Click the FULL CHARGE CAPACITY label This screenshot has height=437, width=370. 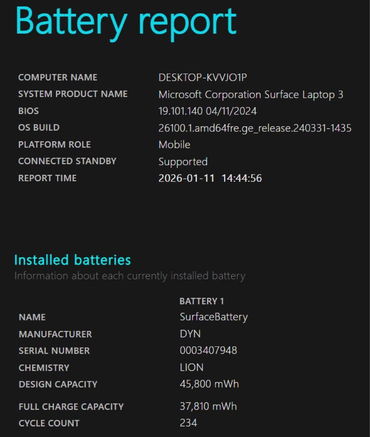click(x=71, y=407)
